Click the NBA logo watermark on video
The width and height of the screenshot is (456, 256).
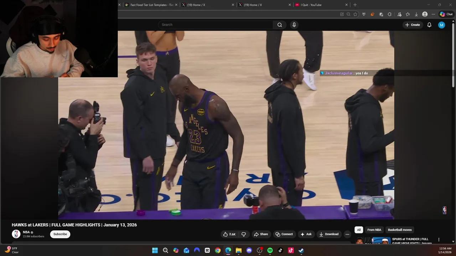click(445, 210)
